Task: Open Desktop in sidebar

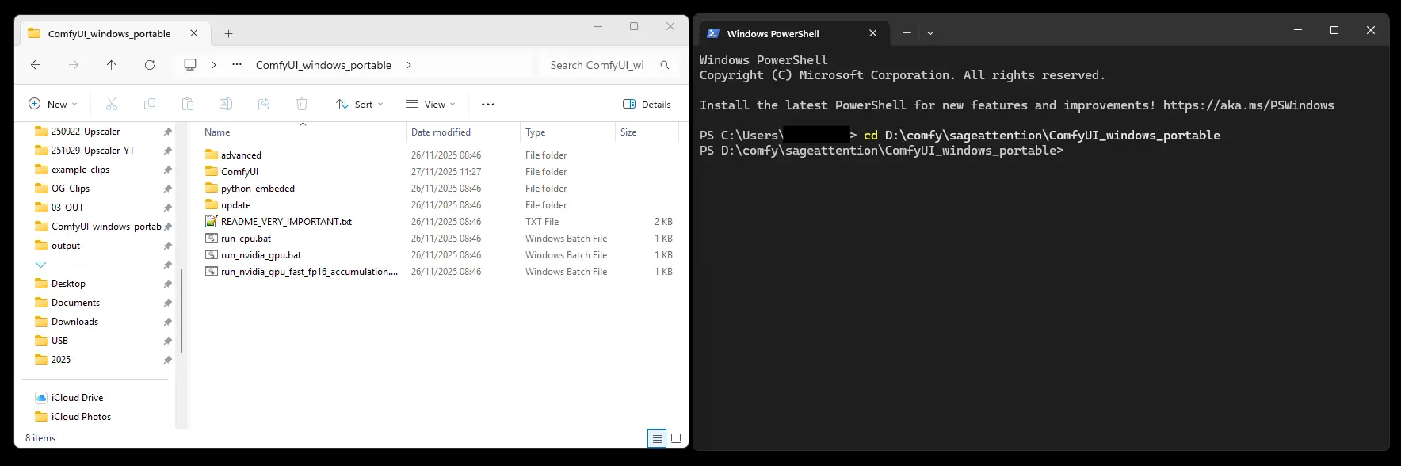Action: tap(68, 284)
